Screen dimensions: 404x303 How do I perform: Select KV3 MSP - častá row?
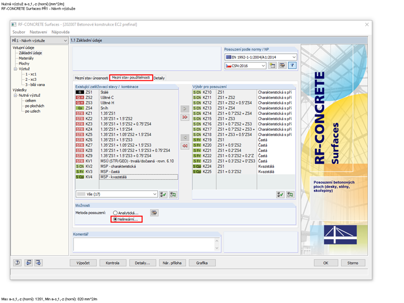pyautogui.click(x=127, y=172)
